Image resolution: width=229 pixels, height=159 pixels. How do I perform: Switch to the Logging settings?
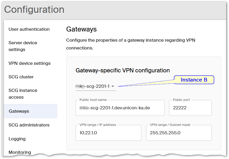pos(17,139)
